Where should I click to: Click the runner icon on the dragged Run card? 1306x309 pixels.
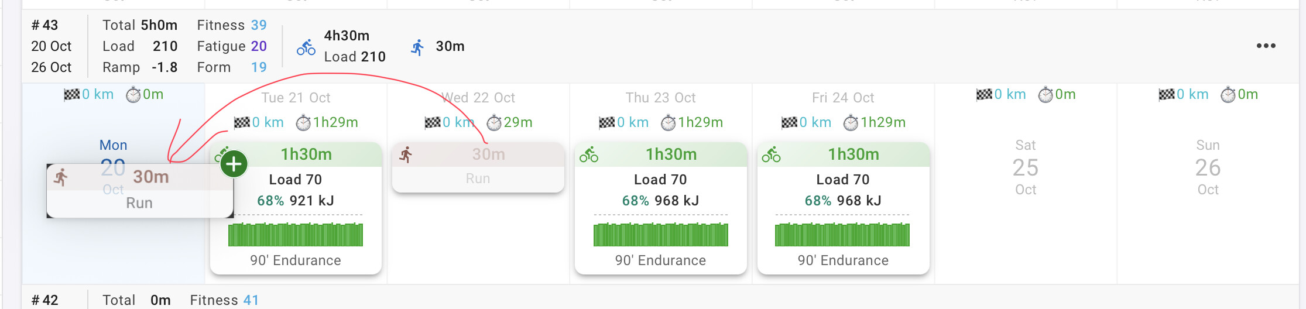point(61,177)
